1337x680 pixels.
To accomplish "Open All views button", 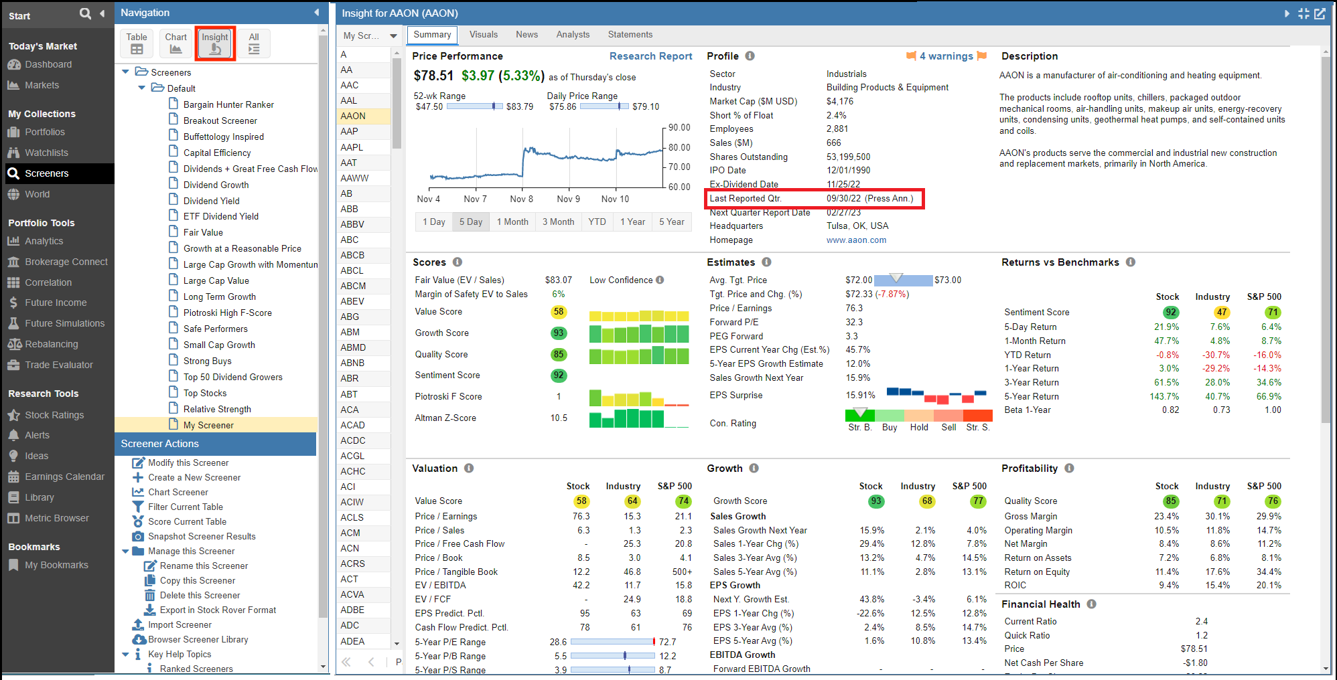I will pos(254,43).
